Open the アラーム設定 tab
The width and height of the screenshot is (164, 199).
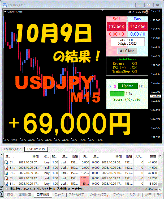[x=76, y=195]
